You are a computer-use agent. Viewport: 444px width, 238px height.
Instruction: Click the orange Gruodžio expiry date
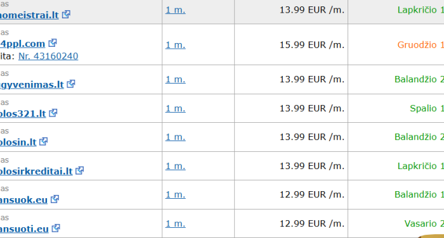(x=421, y=45)
